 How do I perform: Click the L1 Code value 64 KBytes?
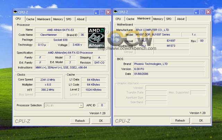coord(93,85)
